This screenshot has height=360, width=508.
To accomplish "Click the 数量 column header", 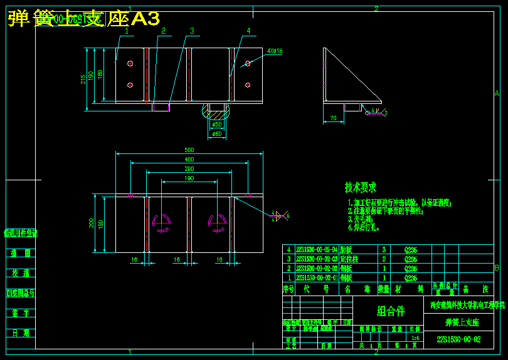I will click(x=384, y=289).
